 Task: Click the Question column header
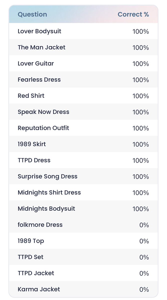click(x=32, y=14)
